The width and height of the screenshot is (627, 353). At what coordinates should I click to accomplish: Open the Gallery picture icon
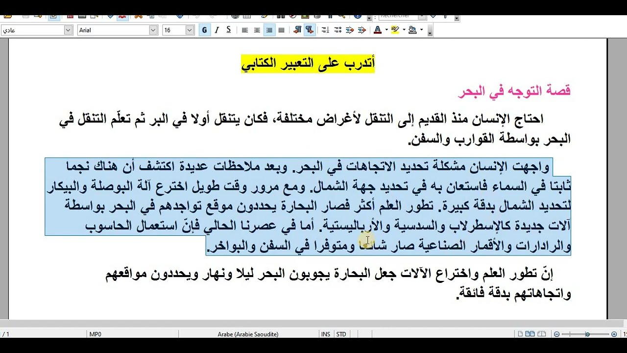click(305, 16)
